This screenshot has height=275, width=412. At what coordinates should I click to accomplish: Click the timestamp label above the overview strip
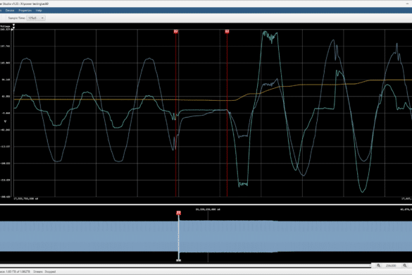coord(208,209)
